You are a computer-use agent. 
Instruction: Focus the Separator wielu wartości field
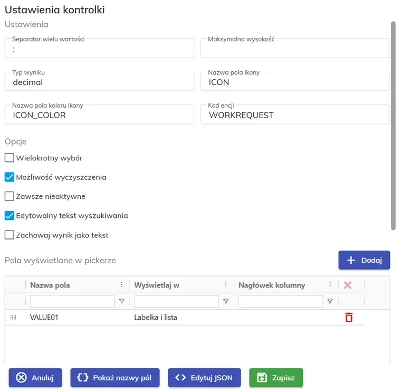coord(99,49)
